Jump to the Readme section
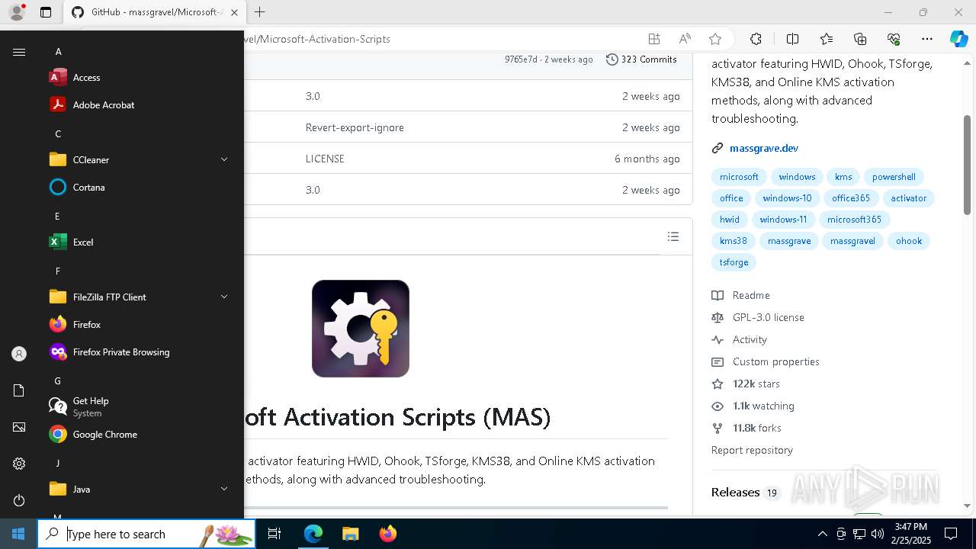This screenshot has height=549, width=976. pyautogui.click(x=740, y=295)
